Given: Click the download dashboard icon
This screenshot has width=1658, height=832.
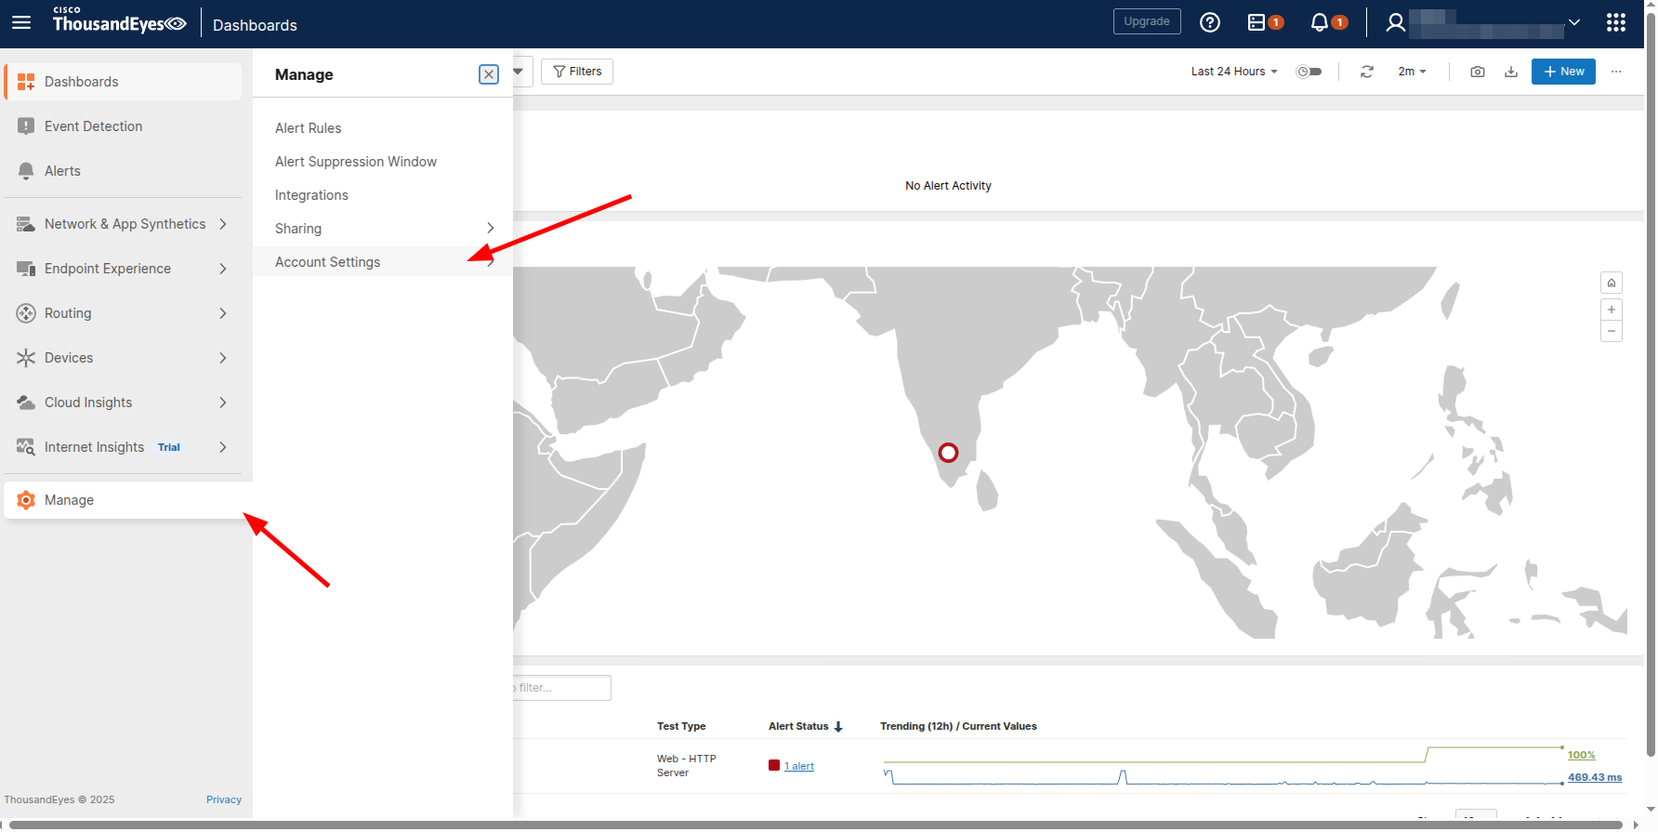Looking at the screenshot, I should [1511, 72].
